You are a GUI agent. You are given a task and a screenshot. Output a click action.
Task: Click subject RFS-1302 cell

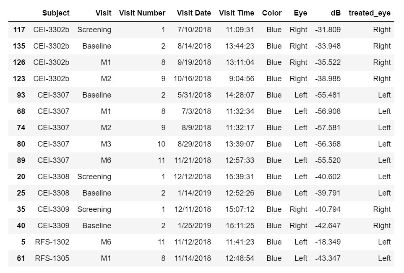pos(52,242)
